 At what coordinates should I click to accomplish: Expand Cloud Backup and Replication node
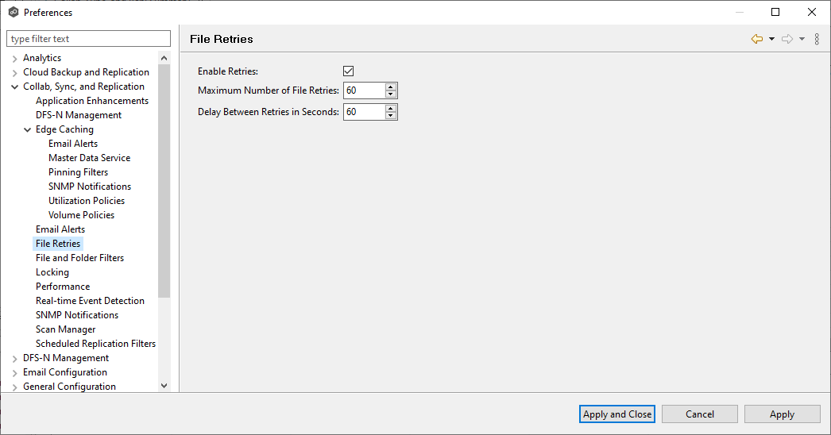[x=15, y=72]
